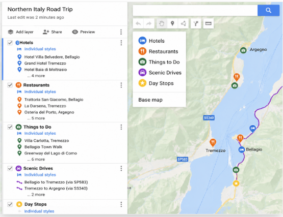Uncheck the Restaurants layer checkbox
283x217 pixels.
point(10,85)
